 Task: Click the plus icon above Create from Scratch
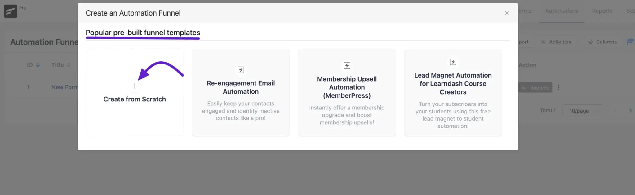pyautogui.click(x=135, y=86)
